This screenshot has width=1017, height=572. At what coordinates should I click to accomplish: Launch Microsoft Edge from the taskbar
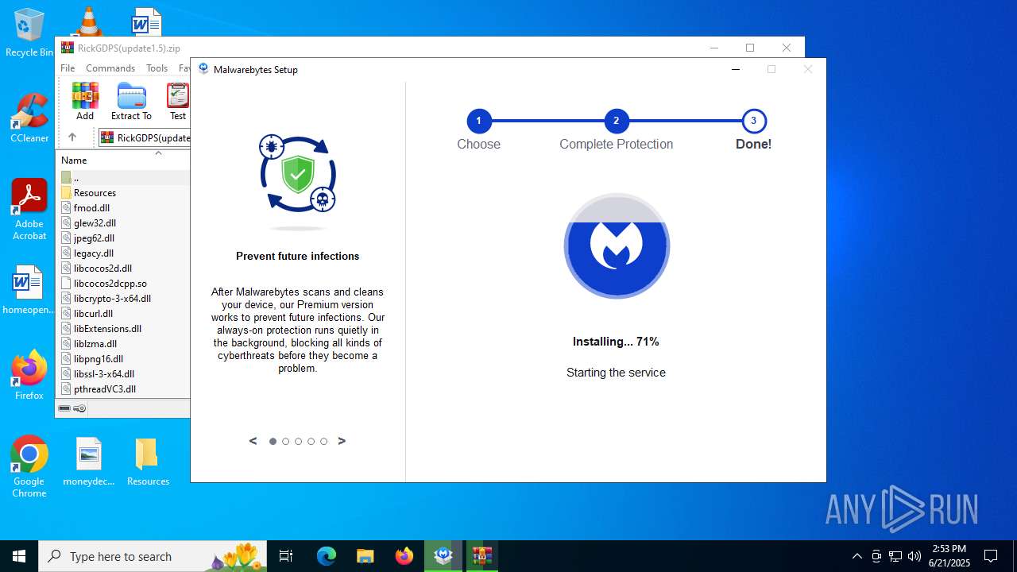click(327, 556)
